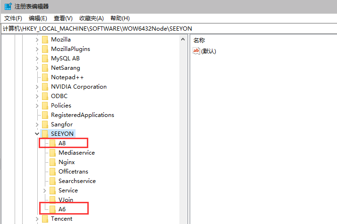Select the NVIDIA Corporation key label
Viewport: 337px width, 224px height.
(x=79, y=87)
